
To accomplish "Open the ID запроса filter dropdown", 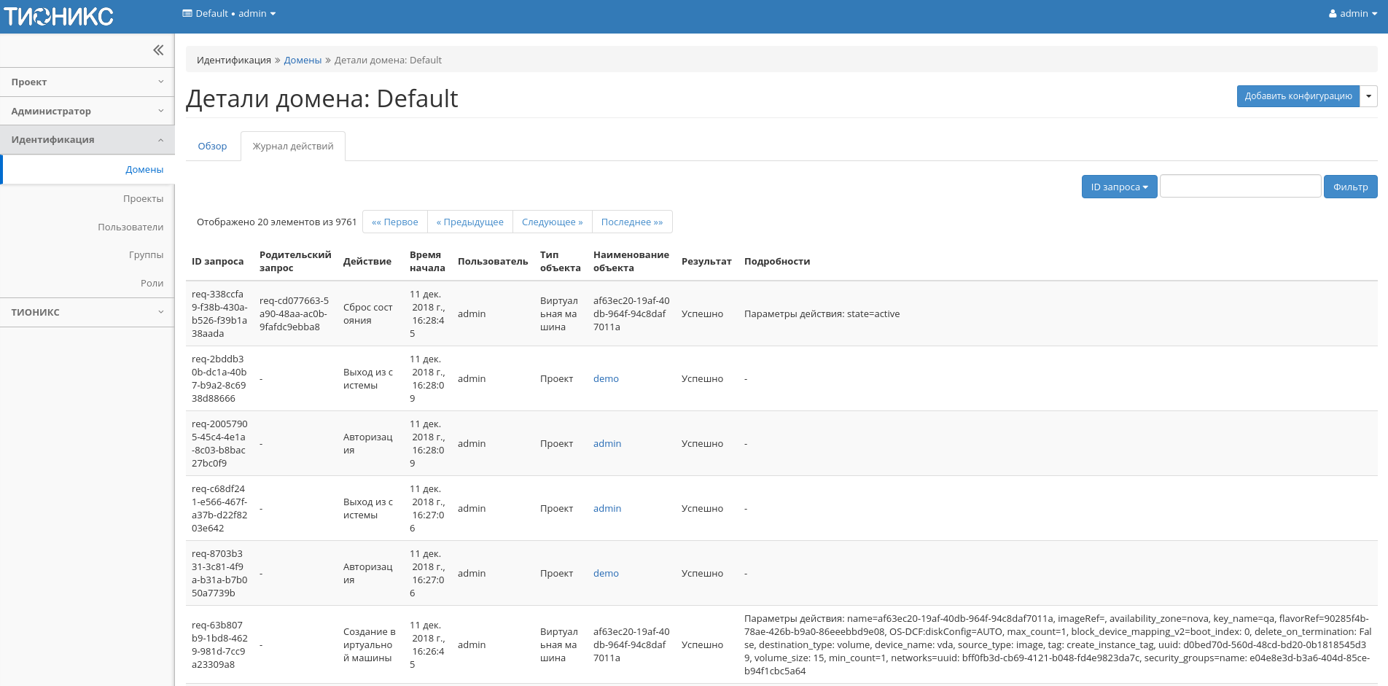I will point(1119,187).
